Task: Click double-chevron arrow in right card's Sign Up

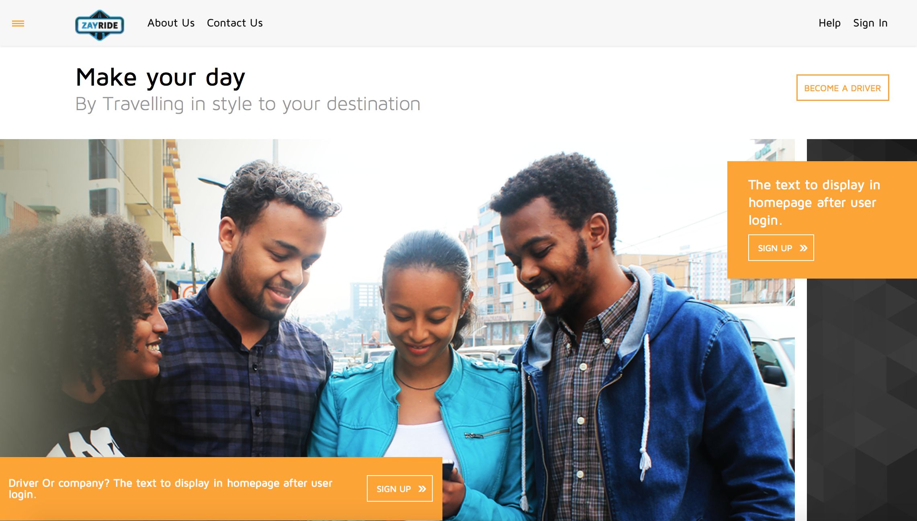Action: pyautogui.click(x=803, y=248)
